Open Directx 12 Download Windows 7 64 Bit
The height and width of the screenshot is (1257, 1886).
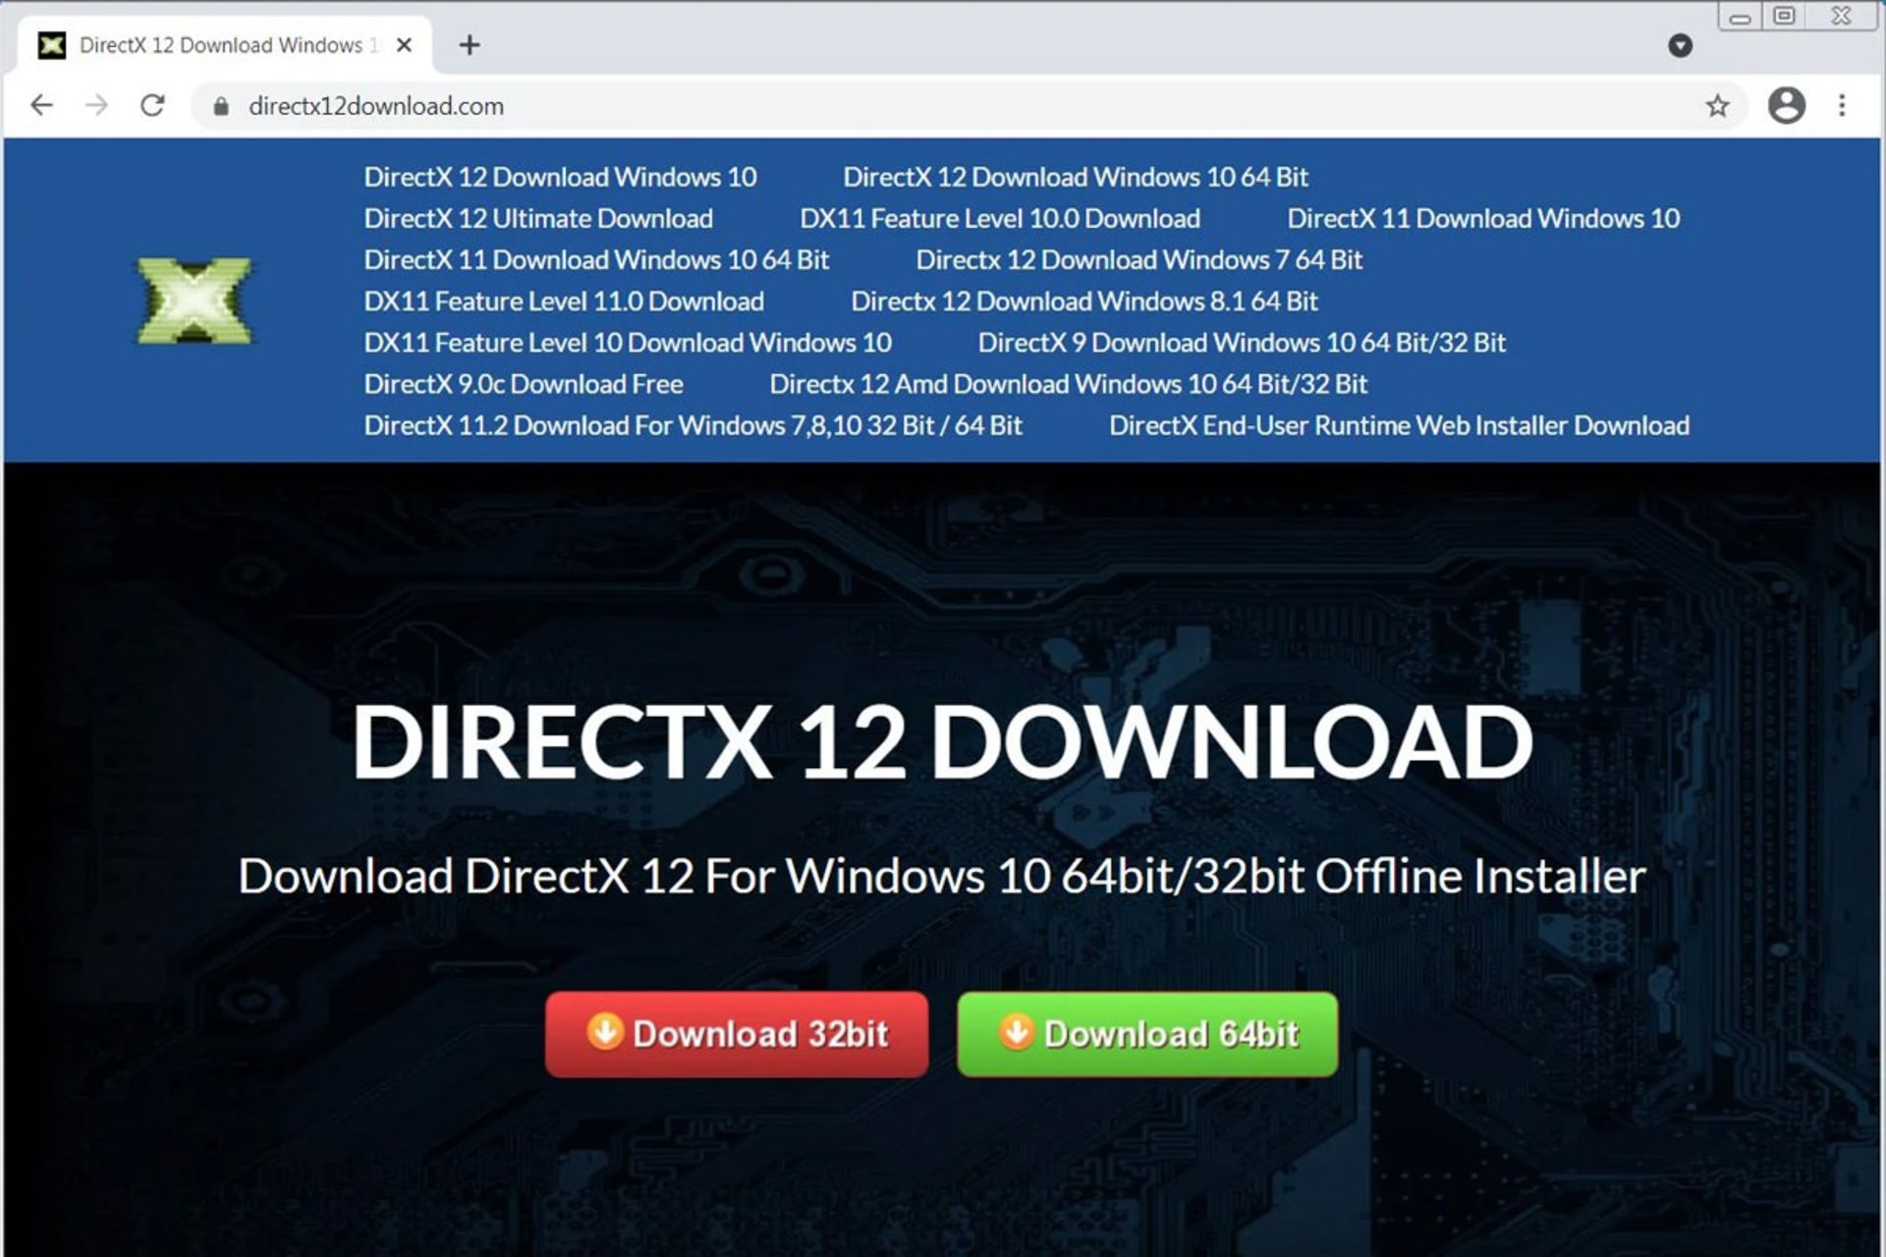1138,260
